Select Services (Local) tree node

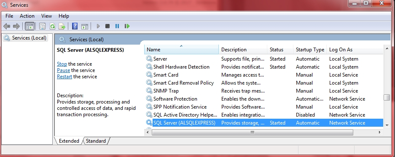(25, 38)
